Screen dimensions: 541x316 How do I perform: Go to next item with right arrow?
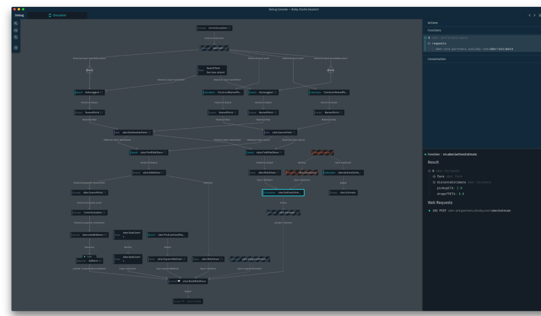[x=535, y=15]
